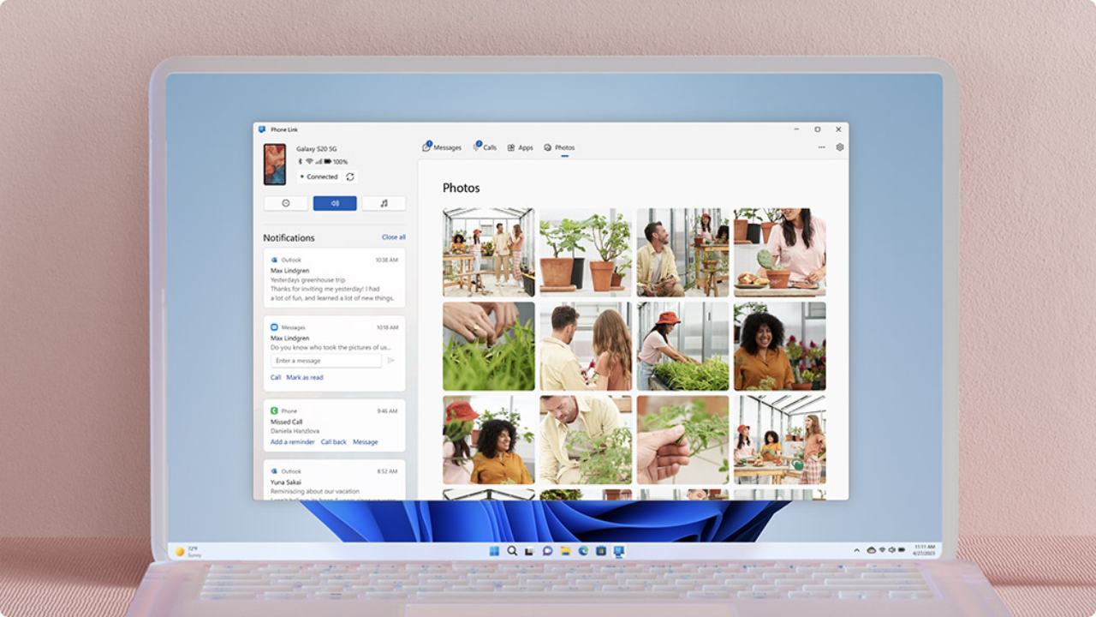Viewport: 1096px width, 617px height.
Task: Select the audio player control icon
Action: pyautogui.click(x=335, y=203)
